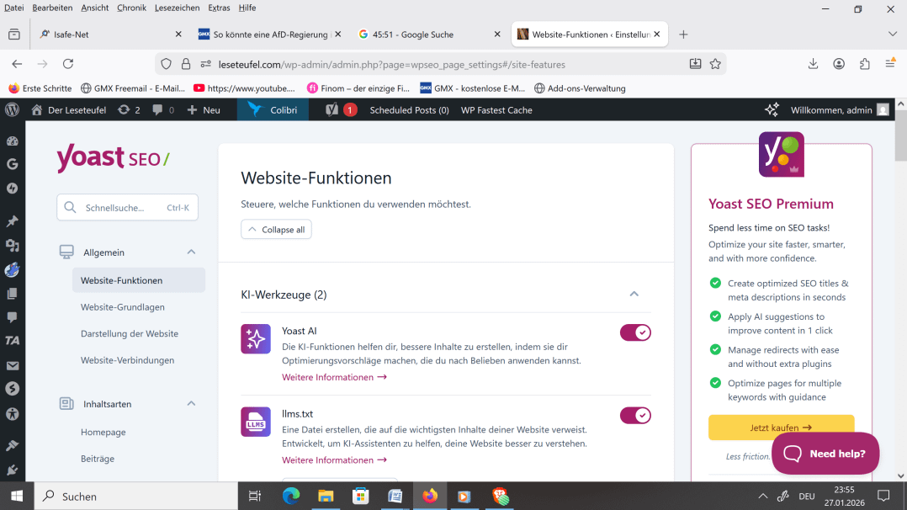
Task: Open File Explorer from the taskbar
Action: pos(326,496)
